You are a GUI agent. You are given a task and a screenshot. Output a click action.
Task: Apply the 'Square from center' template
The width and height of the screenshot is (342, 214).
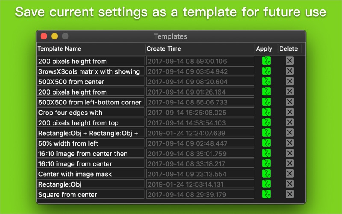266,194
